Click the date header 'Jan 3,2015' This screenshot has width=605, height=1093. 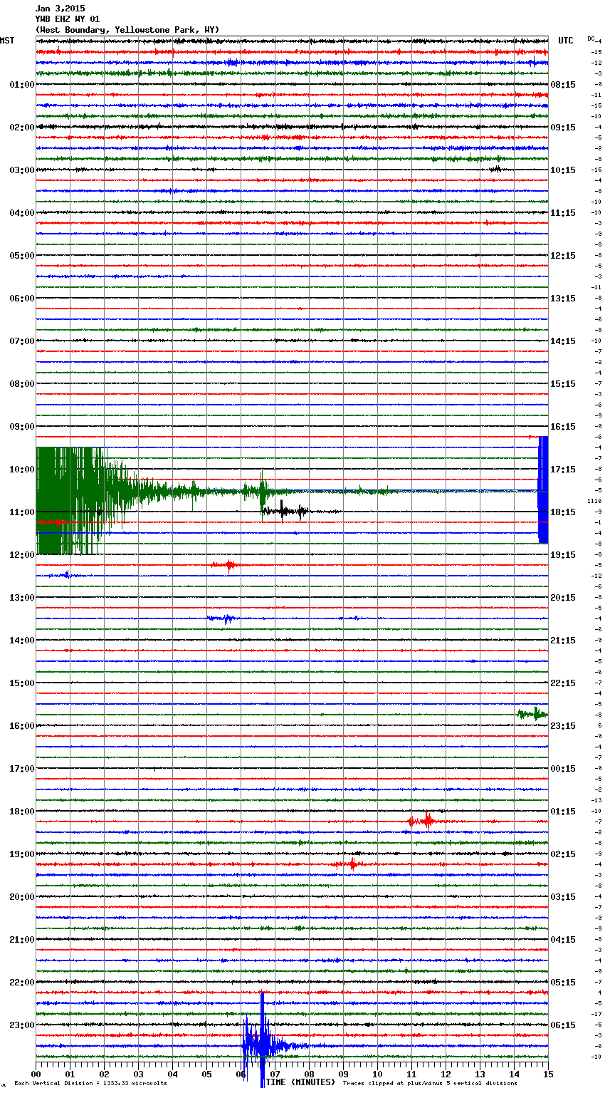pos(60,9)
